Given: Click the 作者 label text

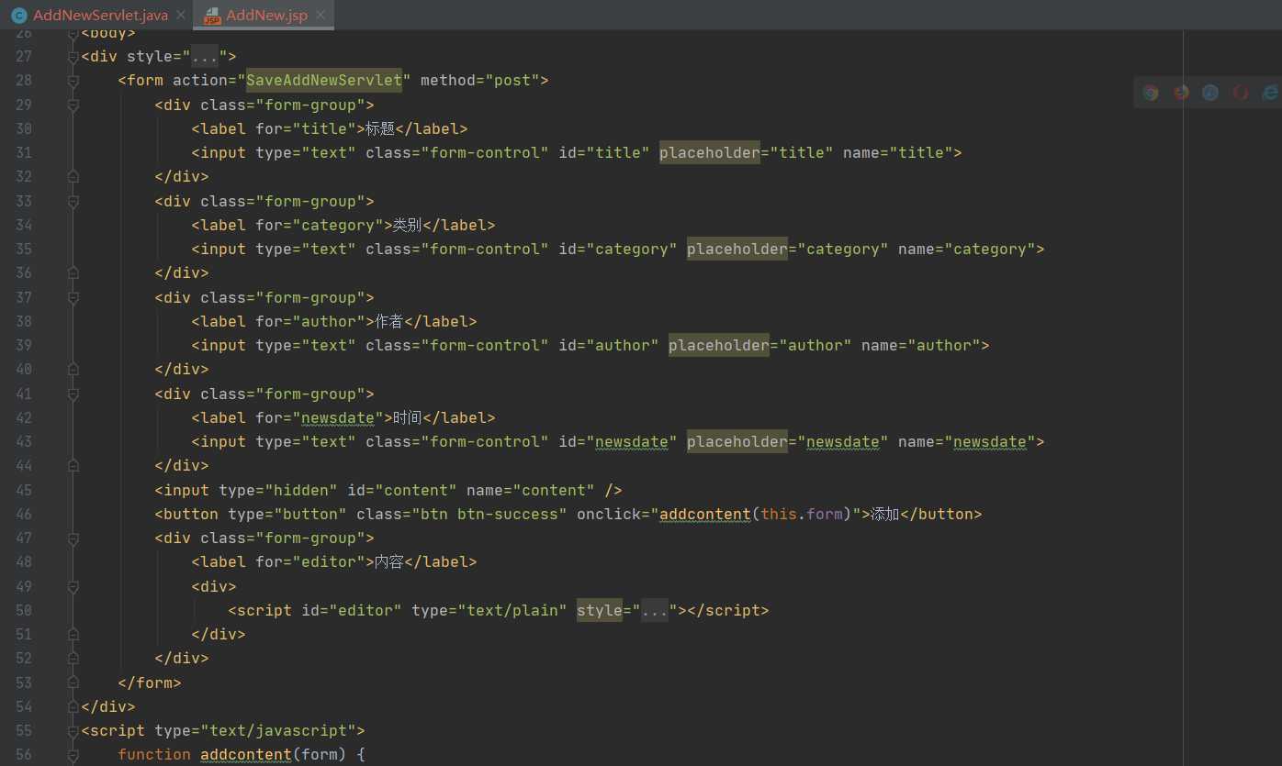Looking at the screenshot, I should click(388, 321).
